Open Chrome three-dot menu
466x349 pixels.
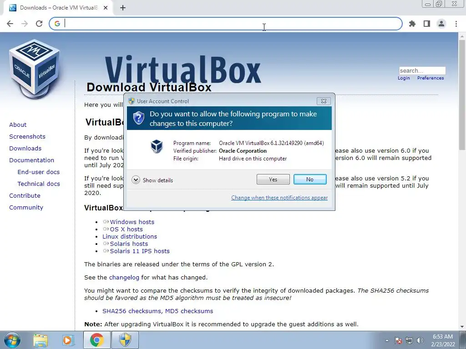[456, 24]
